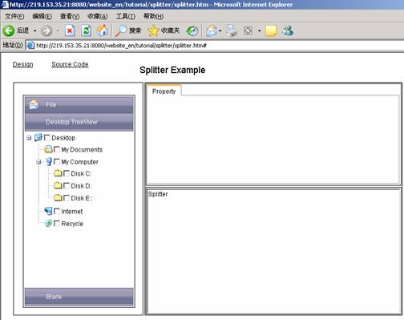Click the 'Splitter' text in lower pane

[158, 194]
